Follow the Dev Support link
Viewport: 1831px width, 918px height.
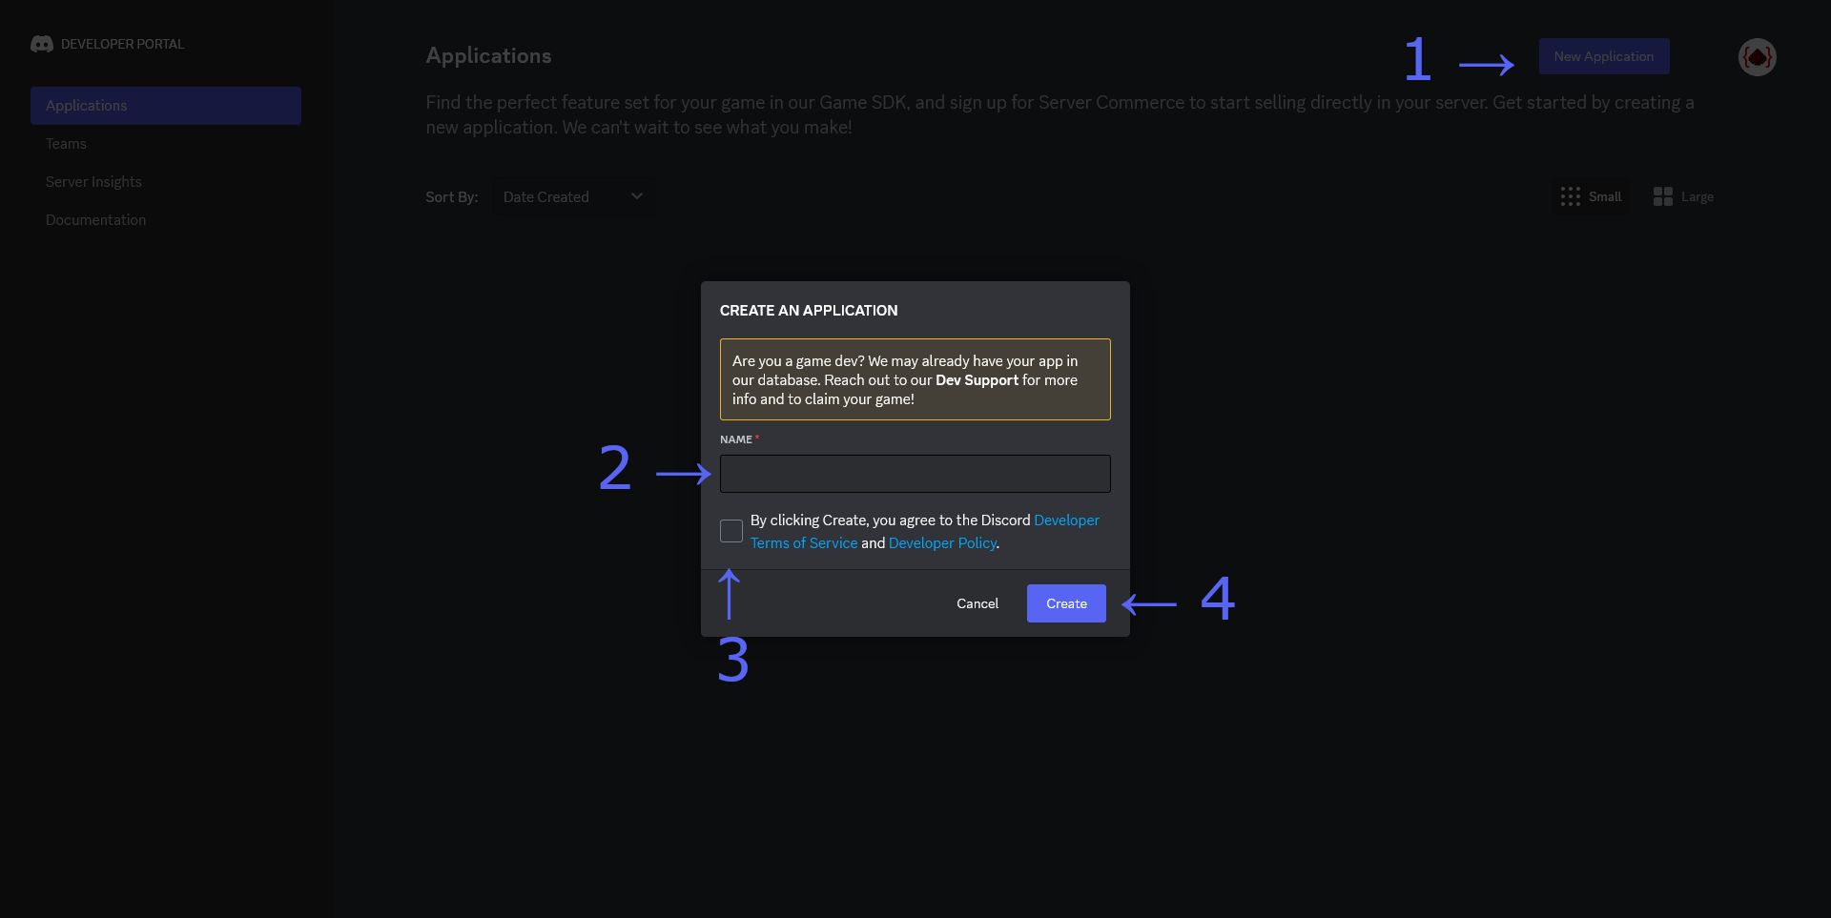pyautogui.click(x=977, y=380)
